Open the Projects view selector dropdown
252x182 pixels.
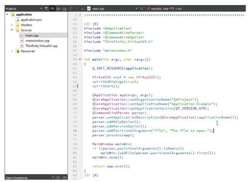tap(41, 9)
